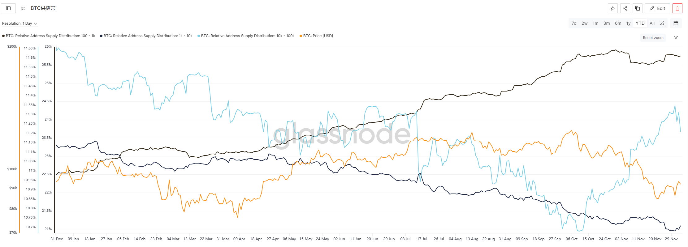Duplicate the chart with the copy icon
The image size is (688, 247).
point(638,8)
